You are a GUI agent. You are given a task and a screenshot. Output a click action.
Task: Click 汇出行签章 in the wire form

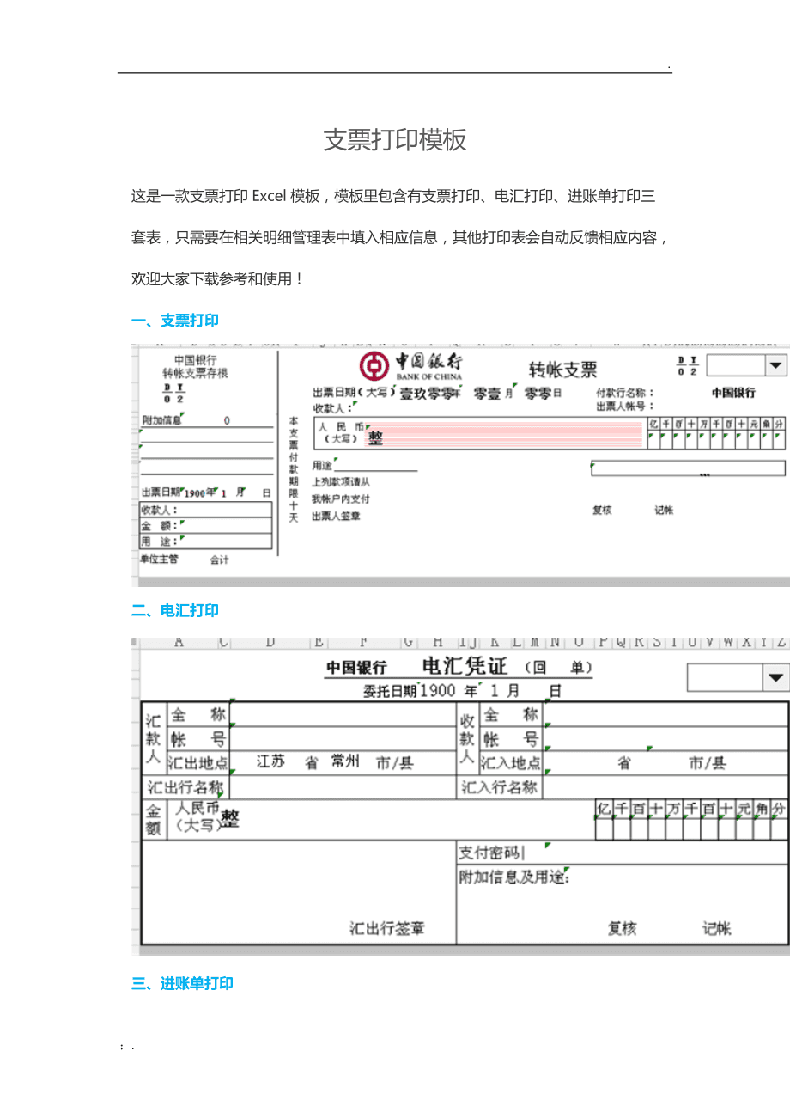386,929
